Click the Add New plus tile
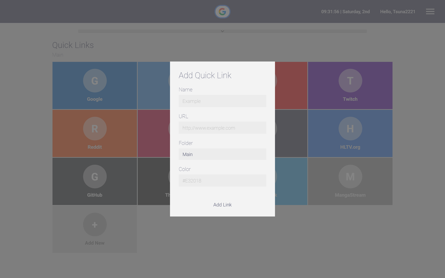 pyautogui.click(x=95, y=229)
